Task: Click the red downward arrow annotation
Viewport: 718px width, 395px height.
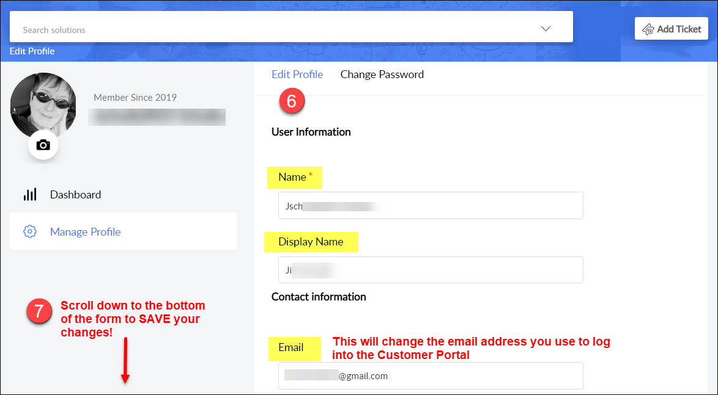Action: (x=125, y=360)
